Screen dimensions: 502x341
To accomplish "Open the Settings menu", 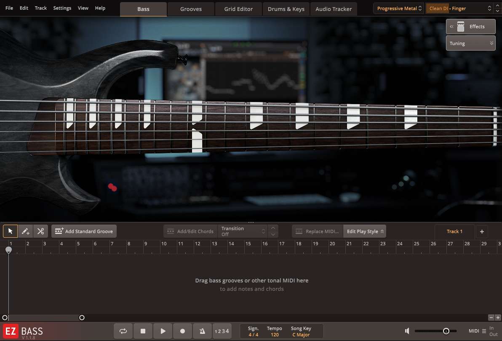I will (x=62, y=8).
